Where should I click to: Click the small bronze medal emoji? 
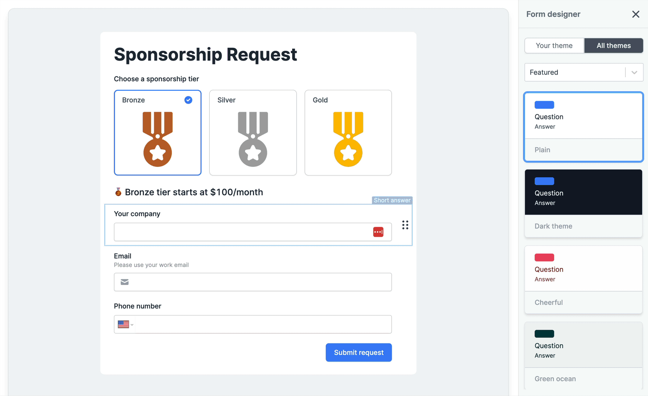[x=118, y=192]
